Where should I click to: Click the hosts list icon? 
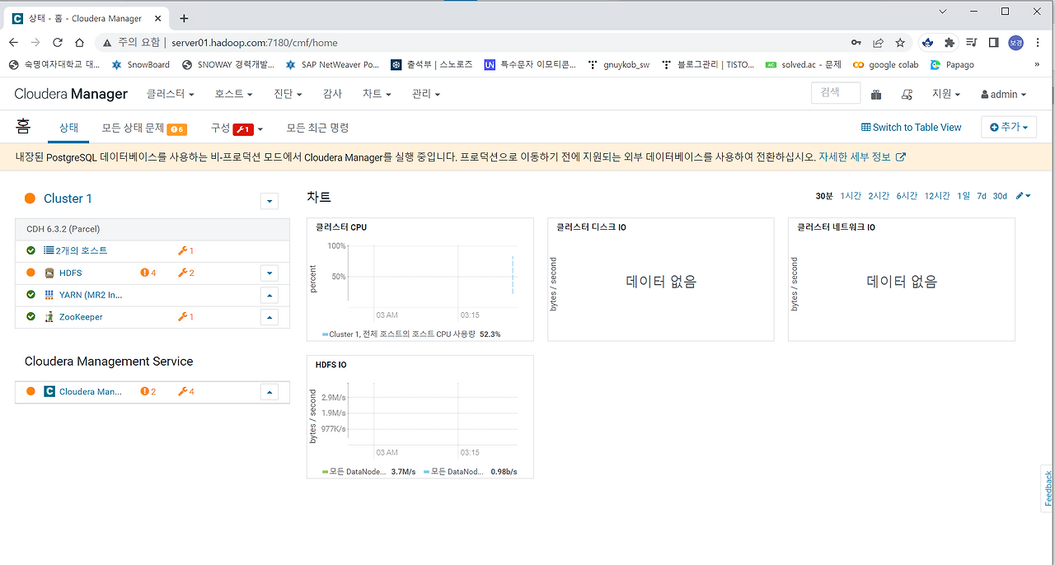click(49, 250)
